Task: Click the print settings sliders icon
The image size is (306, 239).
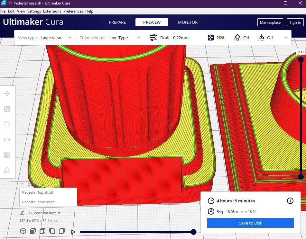Action: pos(153,38)
